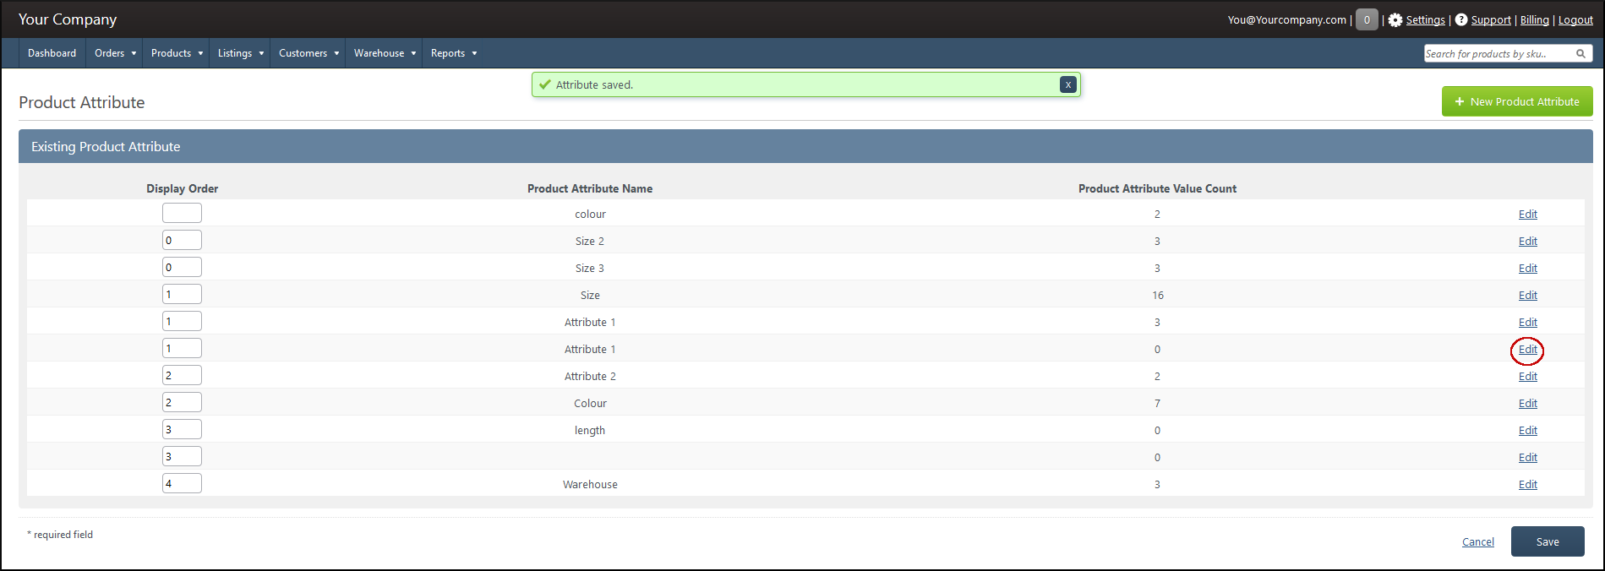Click the 'Size 2' attribute name
The image size is (1605, 571).
(x=590, y=241)
